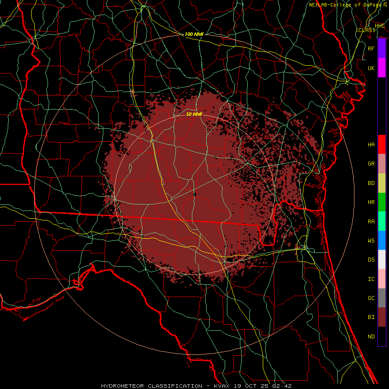Click the RF purple legend swatch
The width and height of the screenshot is (389, 389).
click(382, 48)
